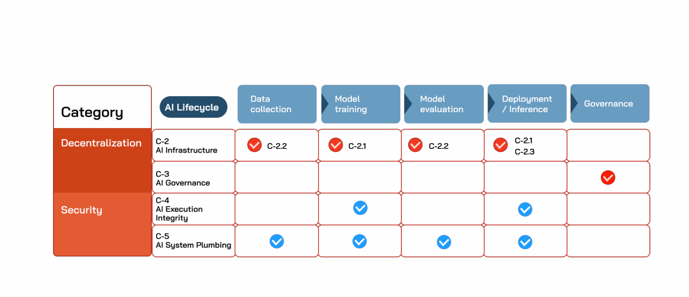Click red checkmark in AI Governance row Governance column
The width and height of the screenshot is (689, 297).
[608, 178]
